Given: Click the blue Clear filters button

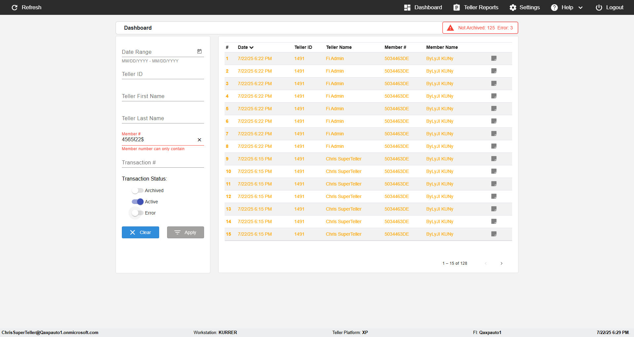Looking at the screenshot, I should [x=140, y=232].
